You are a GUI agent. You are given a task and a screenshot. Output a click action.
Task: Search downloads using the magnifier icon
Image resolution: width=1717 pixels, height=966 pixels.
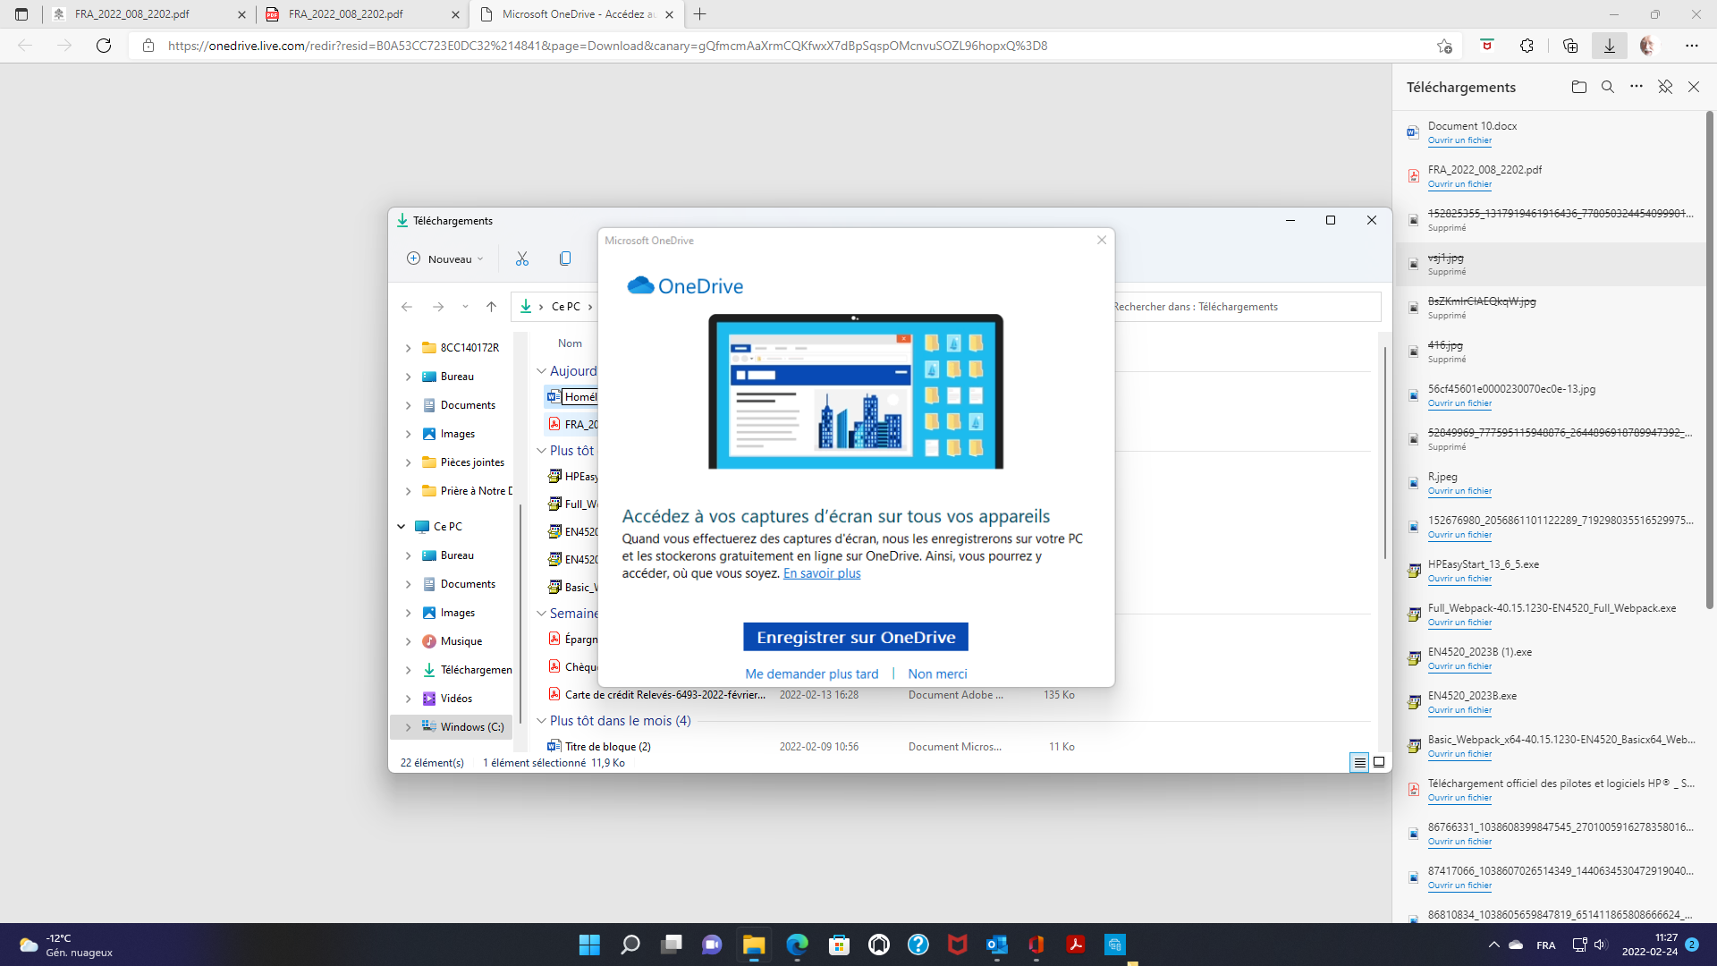[x=1607, y=87]
